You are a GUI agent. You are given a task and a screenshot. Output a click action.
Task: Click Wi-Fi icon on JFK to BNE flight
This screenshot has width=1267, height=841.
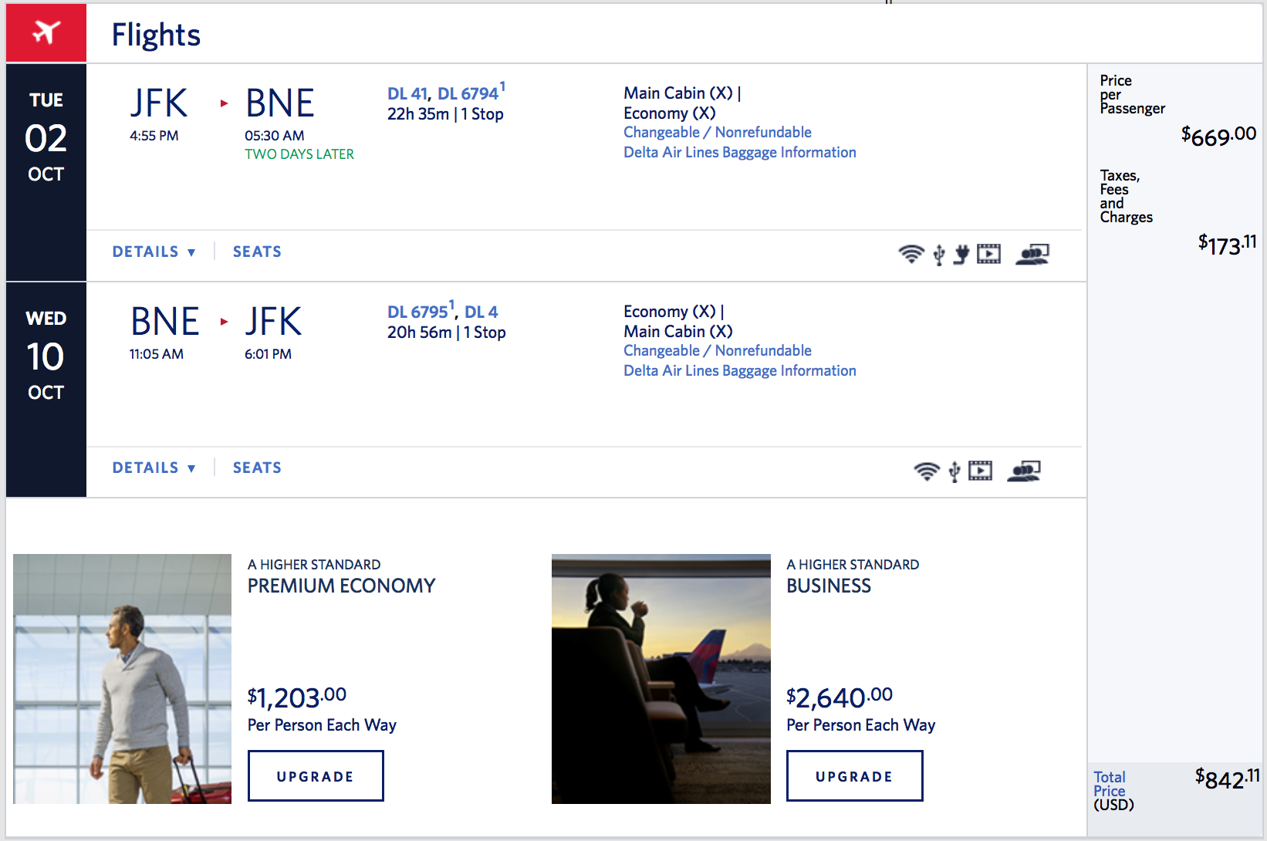pyautogui.click(x=911, y=254)
